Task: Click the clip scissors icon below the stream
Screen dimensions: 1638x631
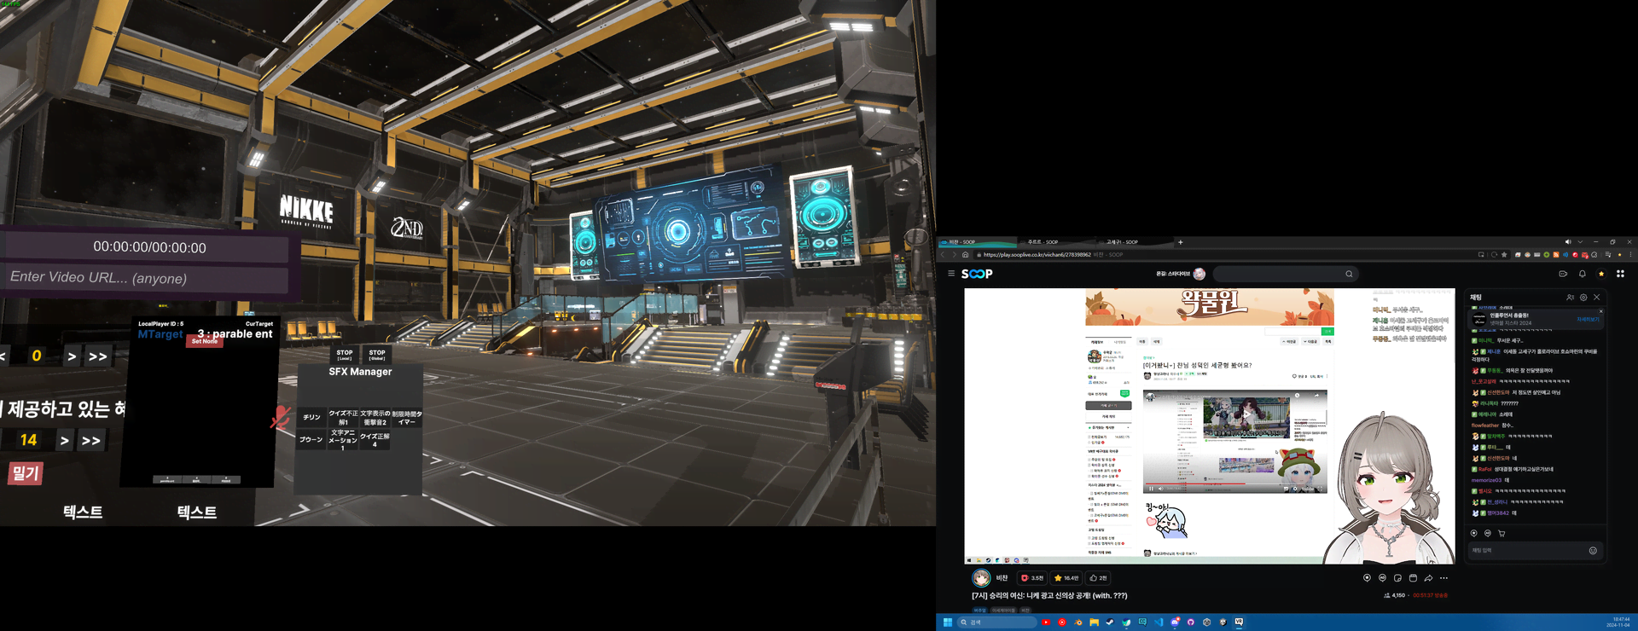Action: (1413, 578)
